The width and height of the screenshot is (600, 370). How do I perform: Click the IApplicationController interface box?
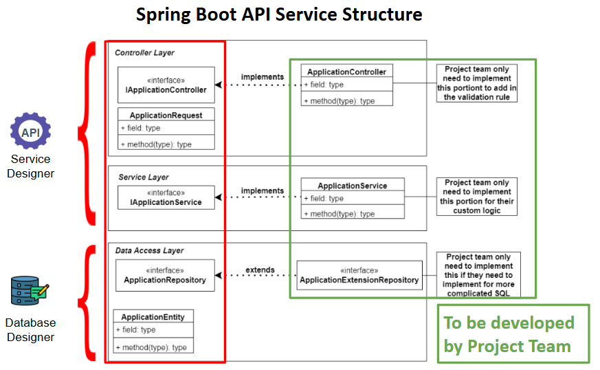point(166,85)
